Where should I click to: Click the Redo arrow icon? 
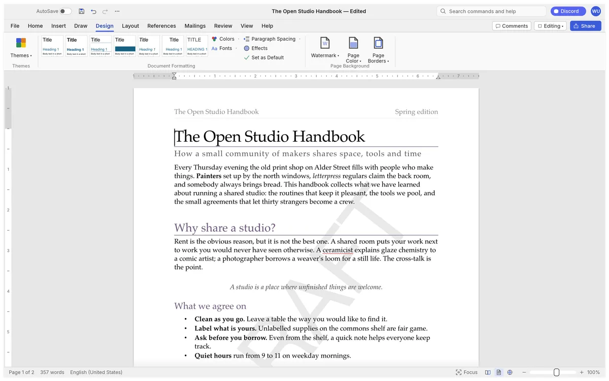[x=105, y=11]
